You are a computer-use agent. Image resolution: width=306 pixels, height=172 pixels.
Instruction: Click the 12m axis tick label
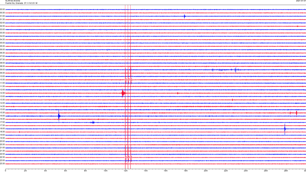click(126, 171)
